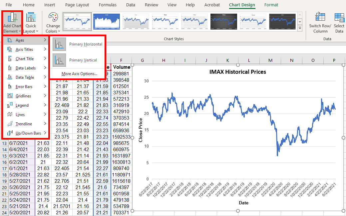Select the Primary Vertical axis icon

(59, 60)
